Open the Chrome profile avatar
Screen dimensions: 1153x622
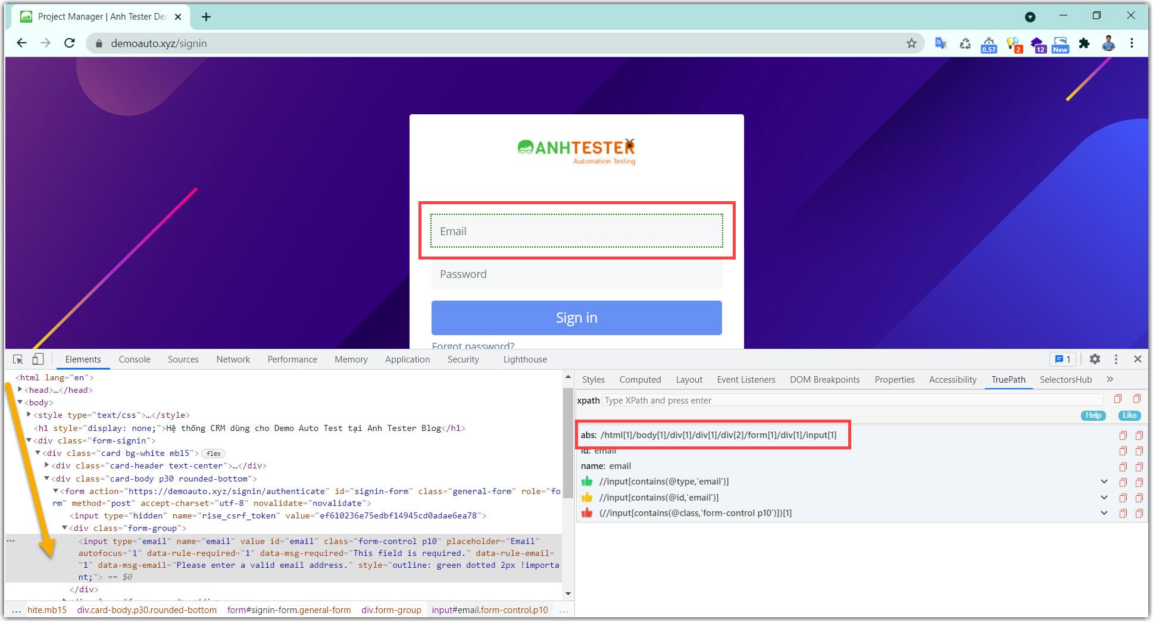tap(1108, 43)
